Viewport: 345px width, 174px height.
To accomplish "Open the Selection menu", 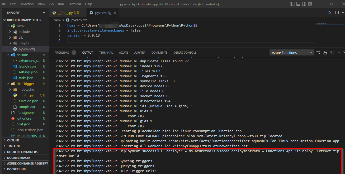I will pos(27,4).
